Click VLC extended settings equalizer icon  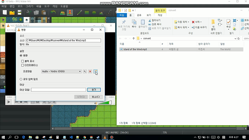pyautogui.click(x=37, y=102)
